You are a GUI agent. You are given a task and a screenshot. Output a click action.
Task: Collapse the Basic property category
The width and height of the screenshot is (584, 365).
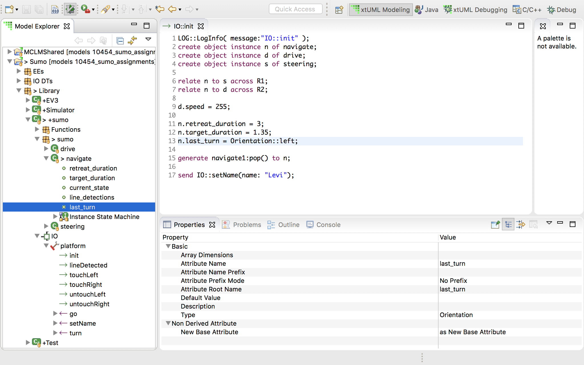click(168, 246)
